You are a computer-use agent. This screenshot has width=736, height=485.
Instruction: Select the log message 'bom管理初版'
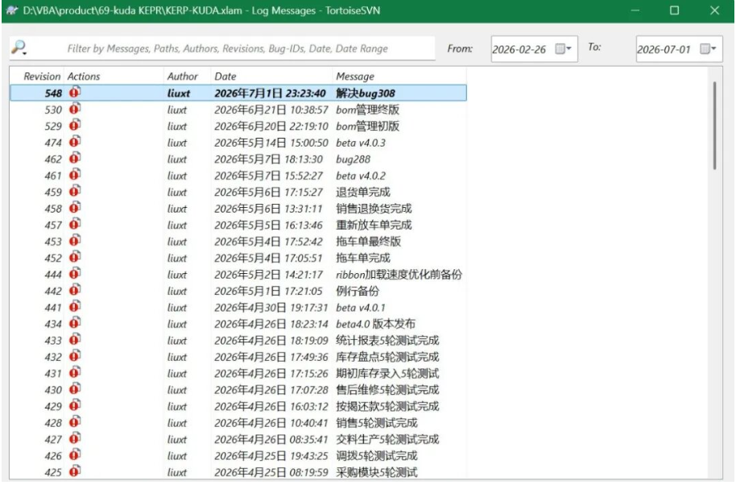[x=367, y=126]
